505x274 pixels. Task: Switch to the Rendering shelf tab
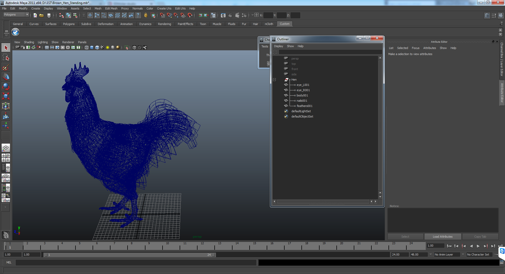pyautogui.click(x=164, y=24)
